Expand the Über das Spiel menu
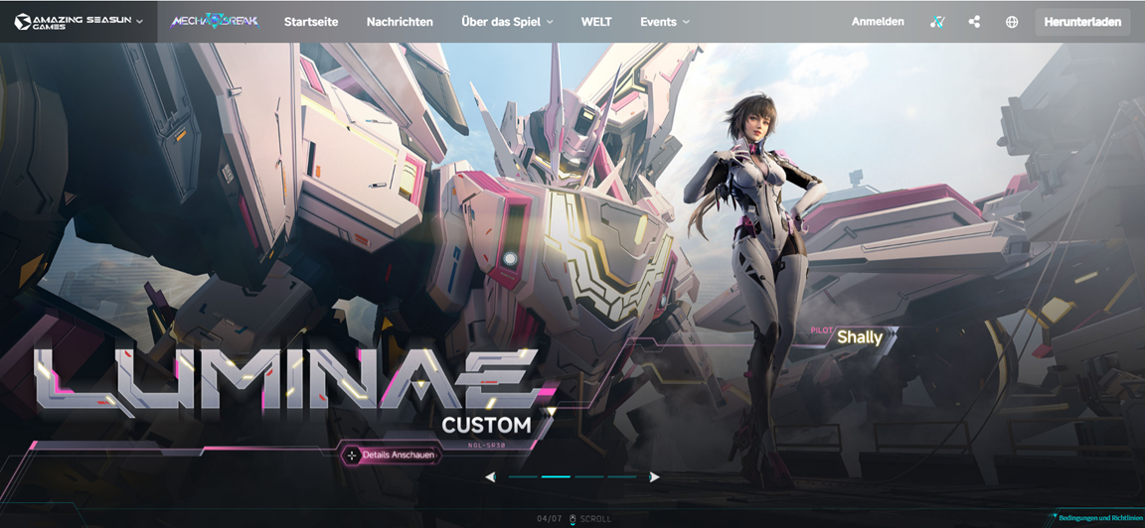The image size is (1145, 528). [x=508, y=22]
